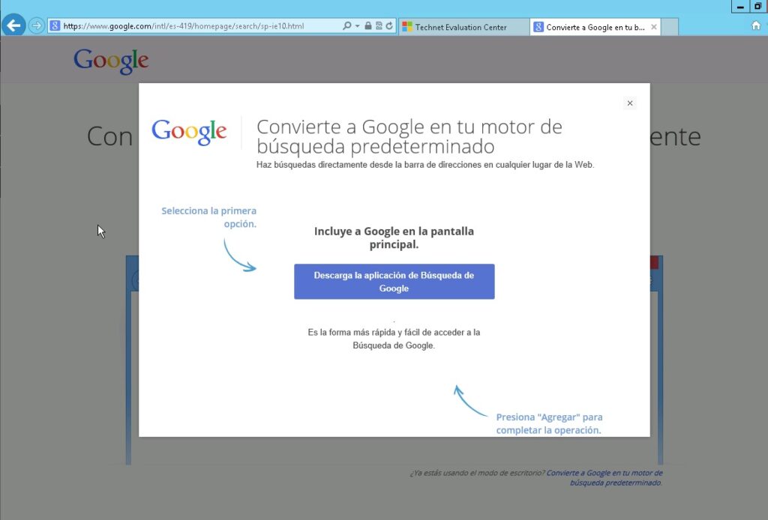768x520 pixels.
Task: Close the Convierte a Google tab
Action: pyautogui.click(x=654, y=28)
